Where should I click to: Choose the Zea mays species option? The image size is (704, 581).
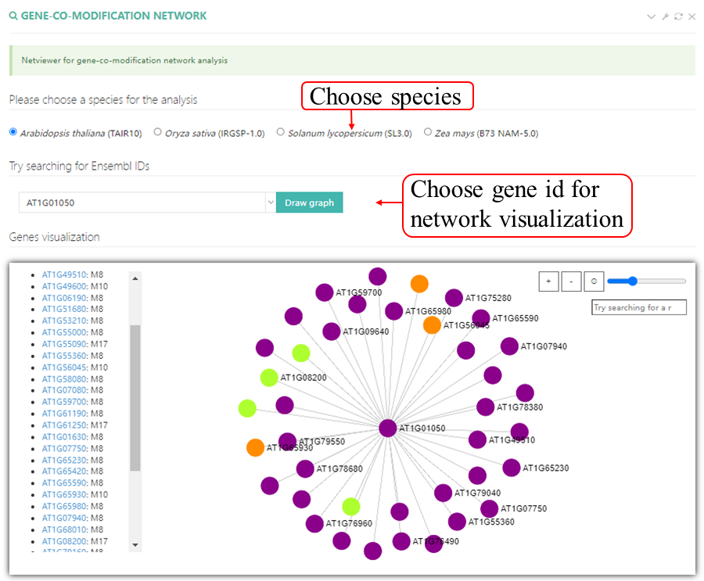(428, 132)
